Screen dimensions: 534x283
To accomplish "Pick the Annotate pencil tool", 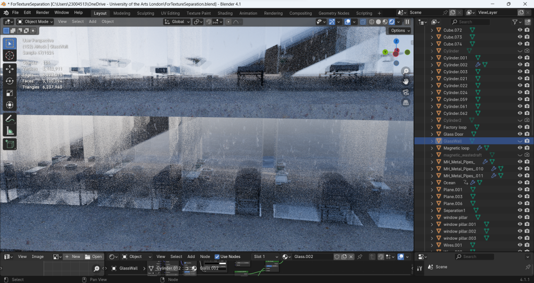I will tap(10, 119).
